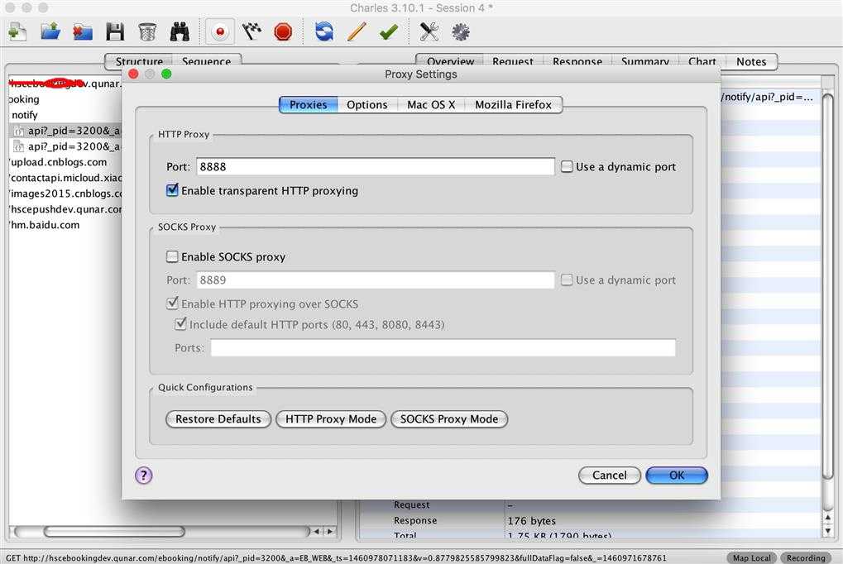
Task: Select the Sequence tab in Charles window
Action: [x=207, y=61]
